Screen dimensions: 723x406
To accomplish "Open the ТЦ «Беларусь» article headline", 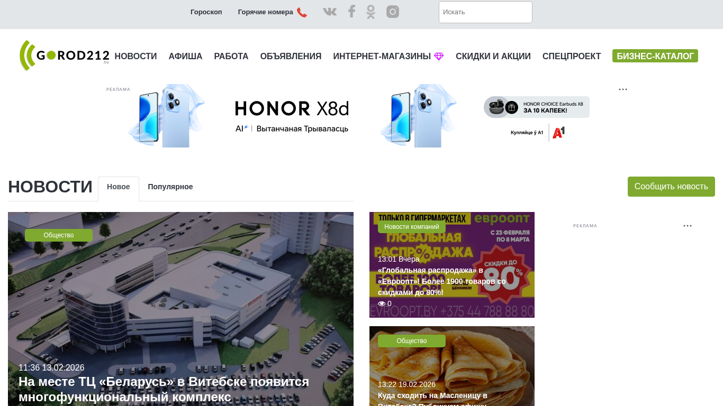I will (164, 389).
